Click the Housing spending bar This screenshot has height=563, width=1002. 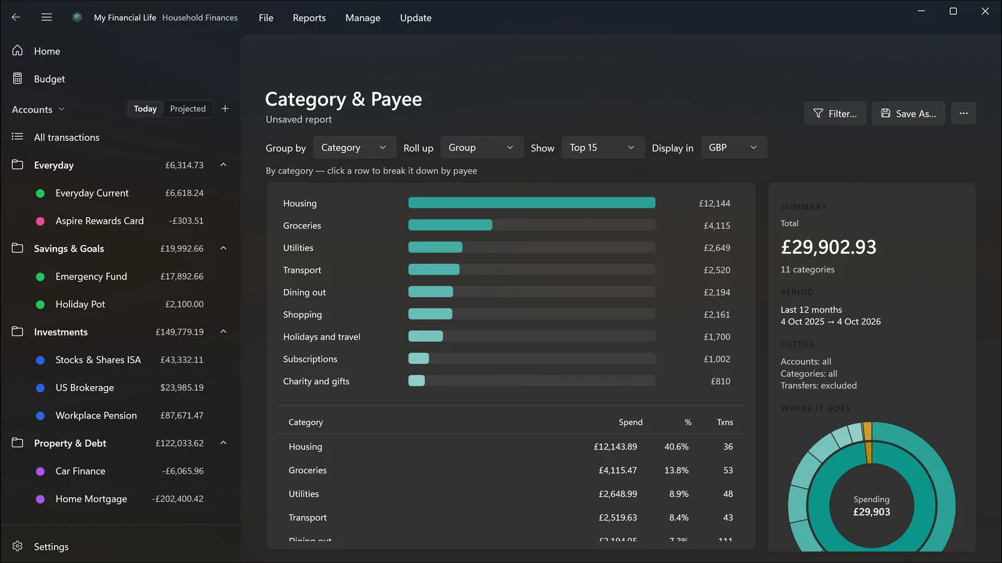pyautogui.click(x=532, y=203)
